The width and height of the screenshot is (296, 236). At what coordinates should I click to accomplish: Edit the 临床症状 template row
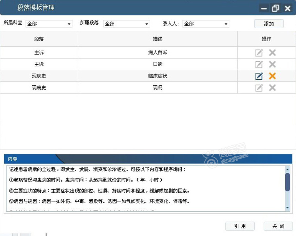coord(259,76)
